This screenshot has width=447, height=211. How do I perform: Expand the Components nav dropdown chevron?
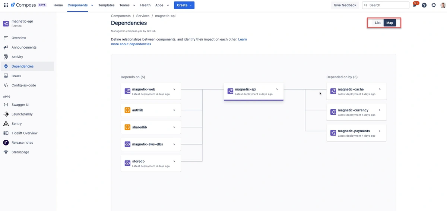pyautogui.click(x=92, y=5)
